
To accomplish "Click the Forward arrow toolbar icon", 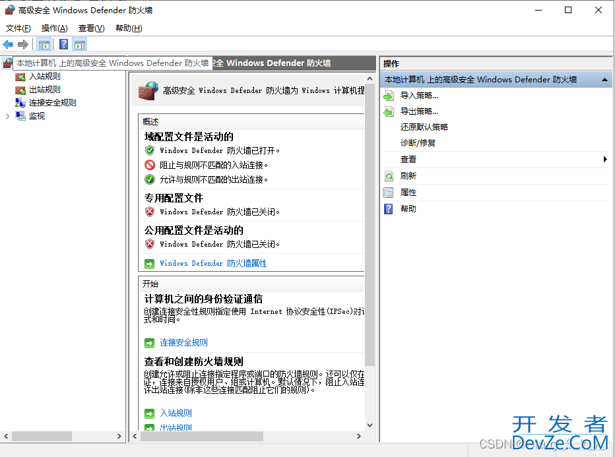I will point(22,44).
